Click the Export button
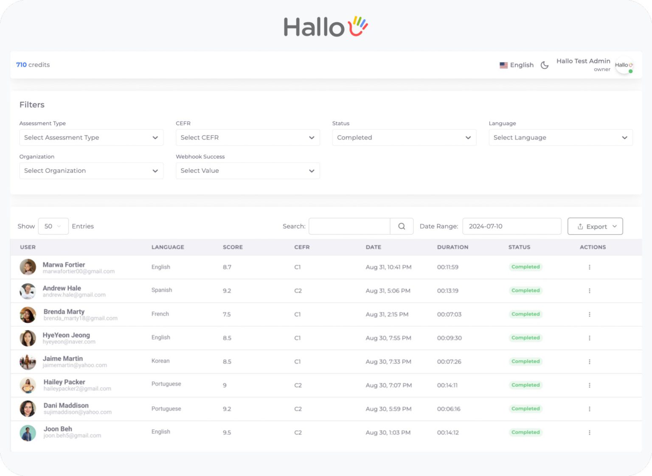Screen dimensions: 652x476 coord(595,226)
